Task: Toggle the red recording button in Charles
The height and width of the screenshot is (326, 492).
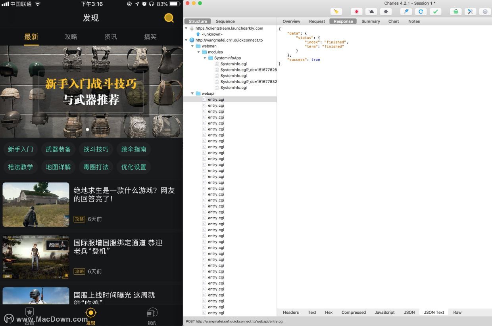Action: [357, 12]
